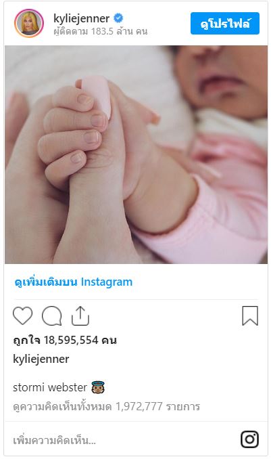Like the post with the heart icon
Screen dimensions: 271x459
[x=23, y=316]
